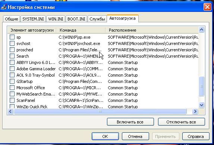This screenshot has width=214, height=145.
Task: Enable the Search startup entry checkbox
Action: point(12,56)
